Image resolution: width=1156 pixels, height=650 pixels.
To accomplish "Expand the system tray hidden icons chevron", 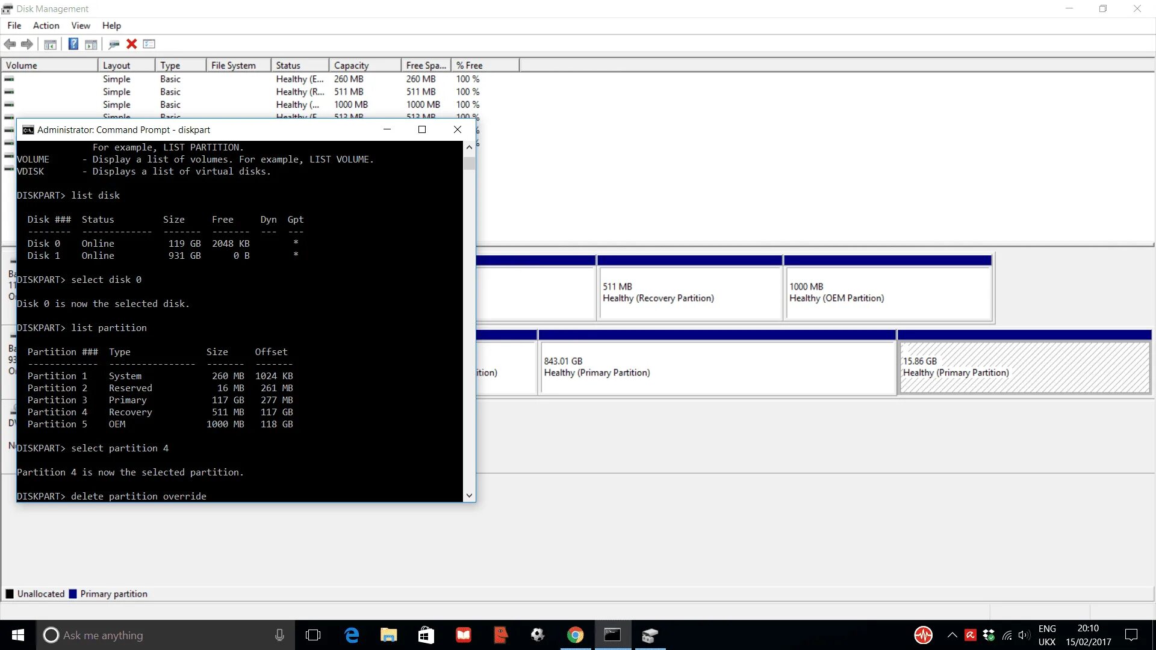I will click(x=952, y=635).
